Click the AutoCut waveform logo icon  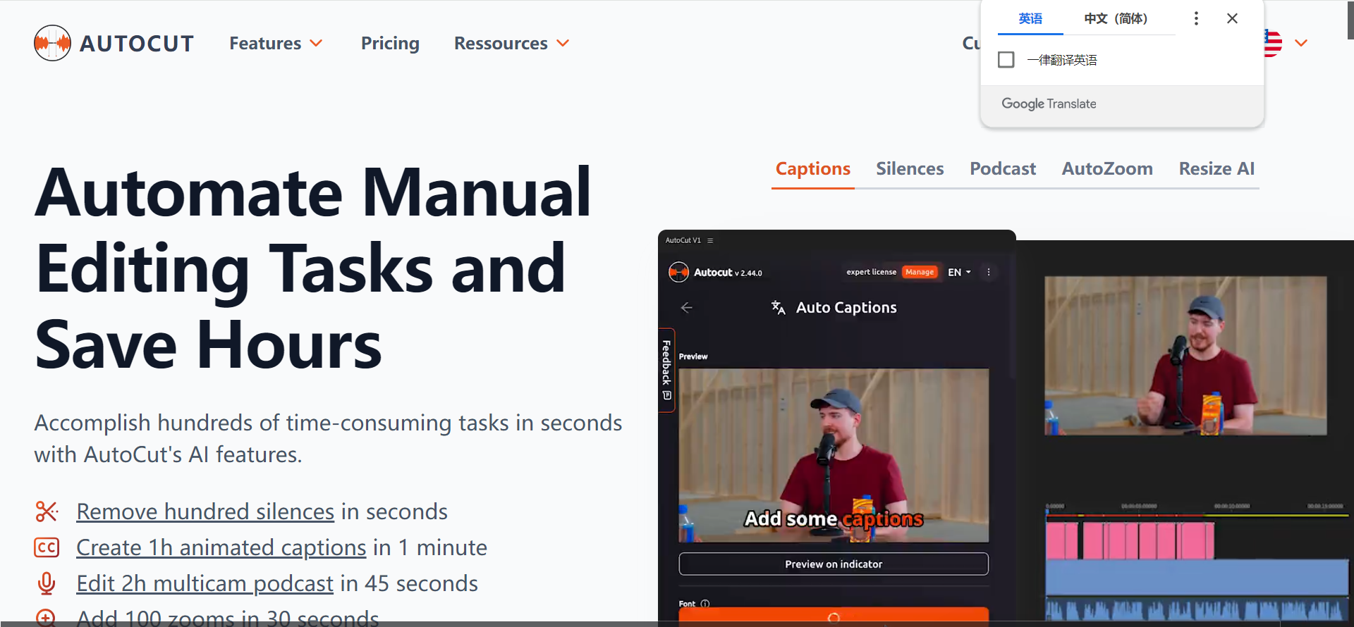coord(52,43)
